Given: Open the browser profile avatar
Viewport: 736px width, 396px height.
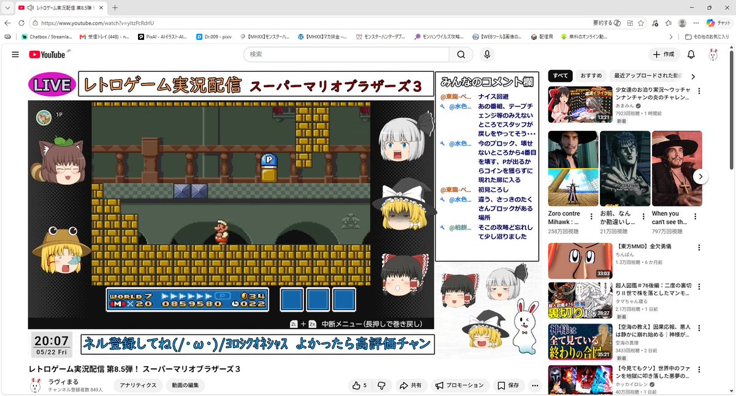Looking at the screenshot, I should pos(682,23).
